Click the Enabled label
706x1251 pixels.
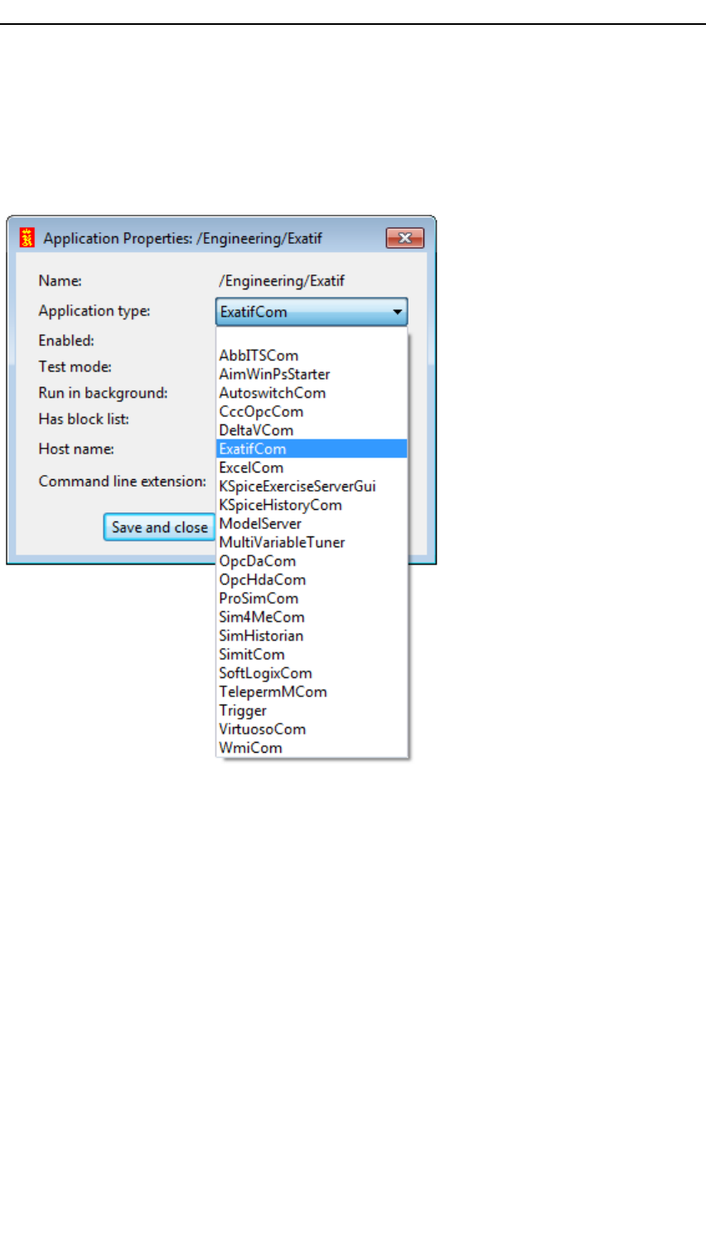66,341
